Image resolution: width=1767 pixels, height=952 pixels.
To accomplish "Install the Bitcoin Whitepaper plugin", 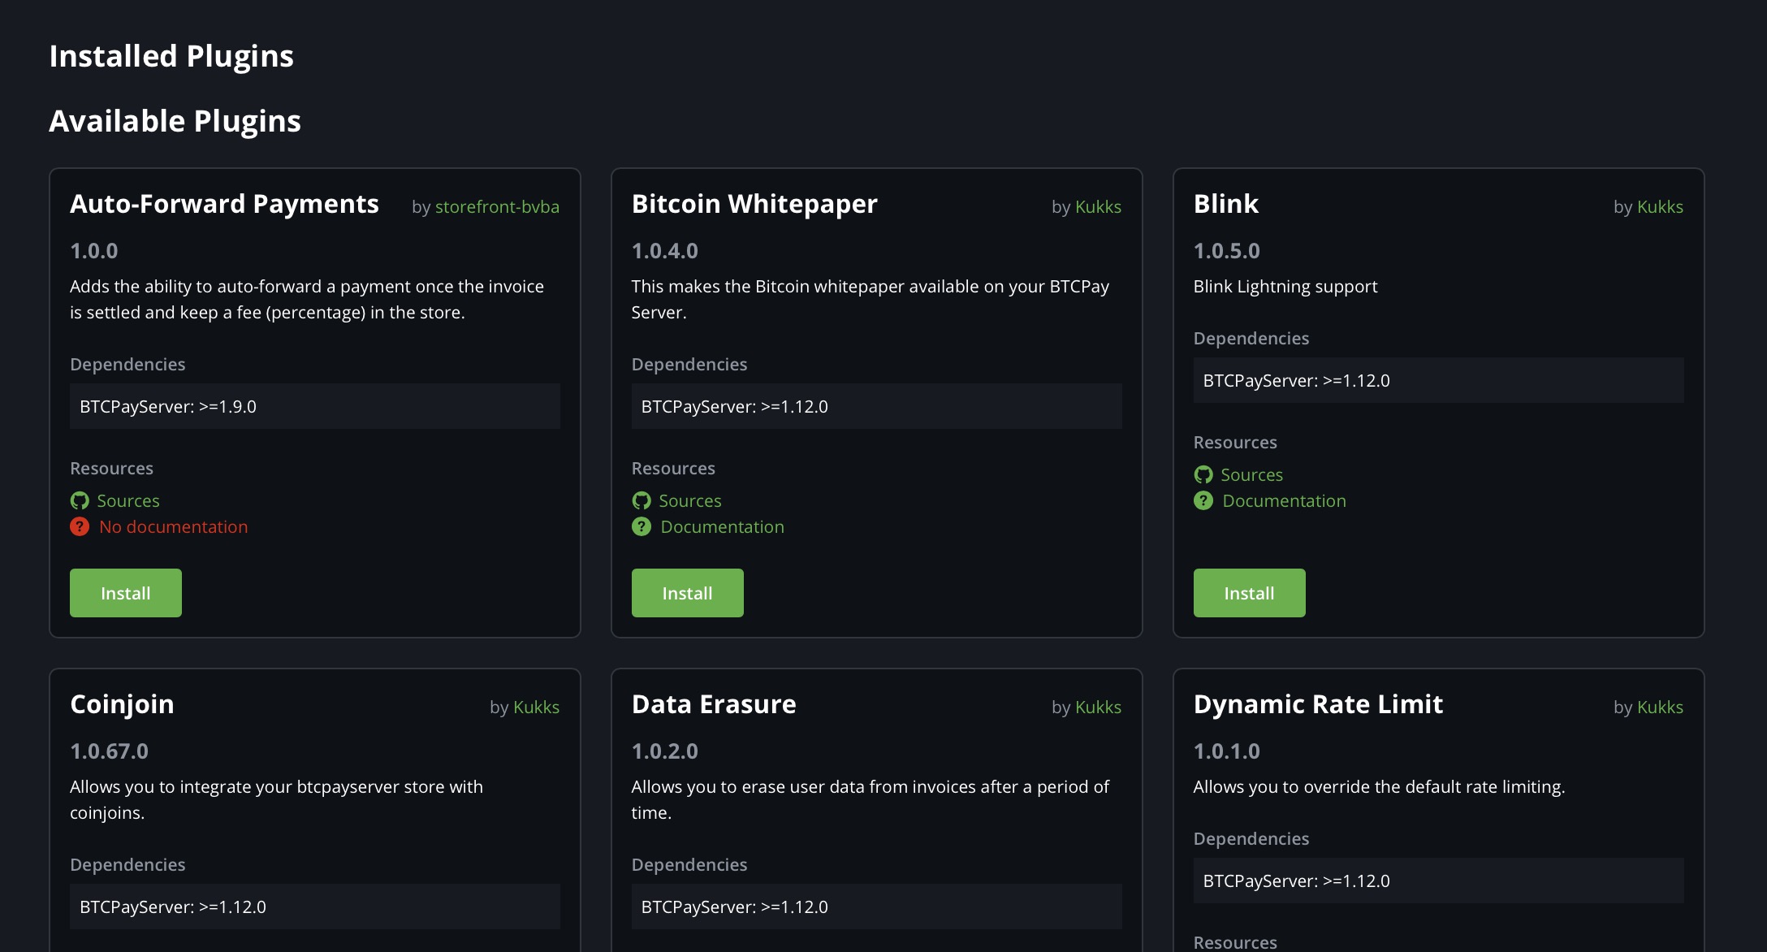I will tap(687, 593).
